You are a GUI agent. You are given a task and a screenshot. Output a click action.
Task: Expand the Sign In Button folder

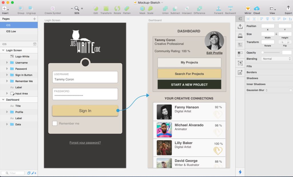pos(7,75)
